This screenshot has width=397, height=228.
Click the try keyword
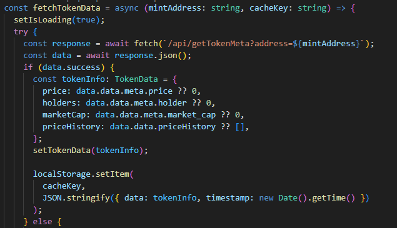(21, 32)
